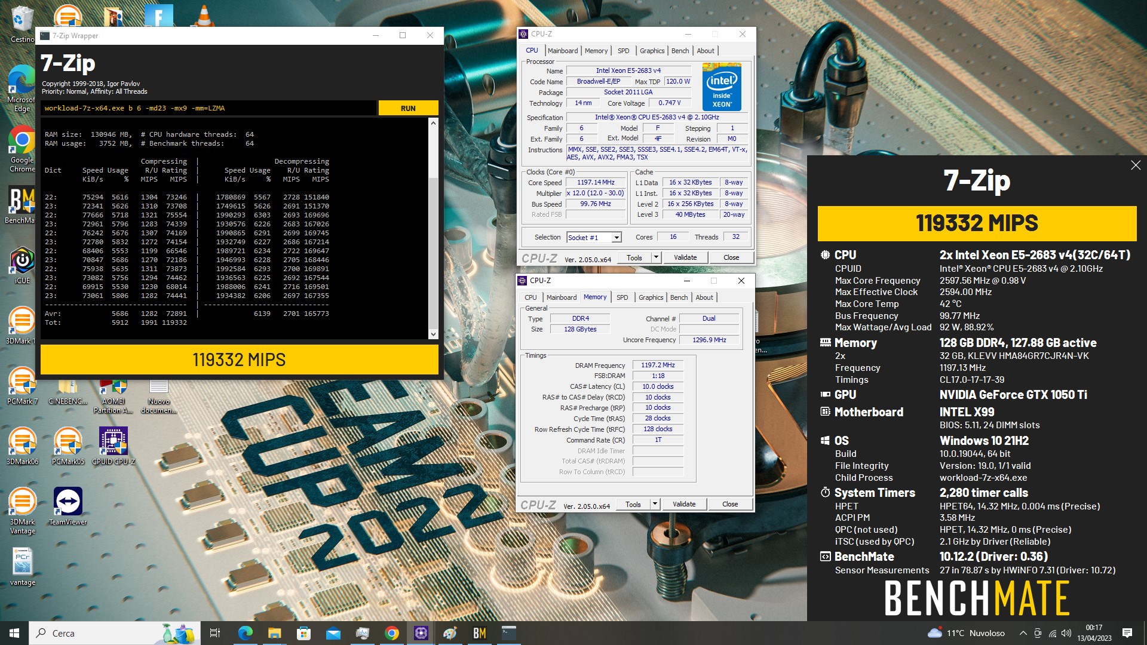Open the vantage PCR file icon

[x=22, y=567]
